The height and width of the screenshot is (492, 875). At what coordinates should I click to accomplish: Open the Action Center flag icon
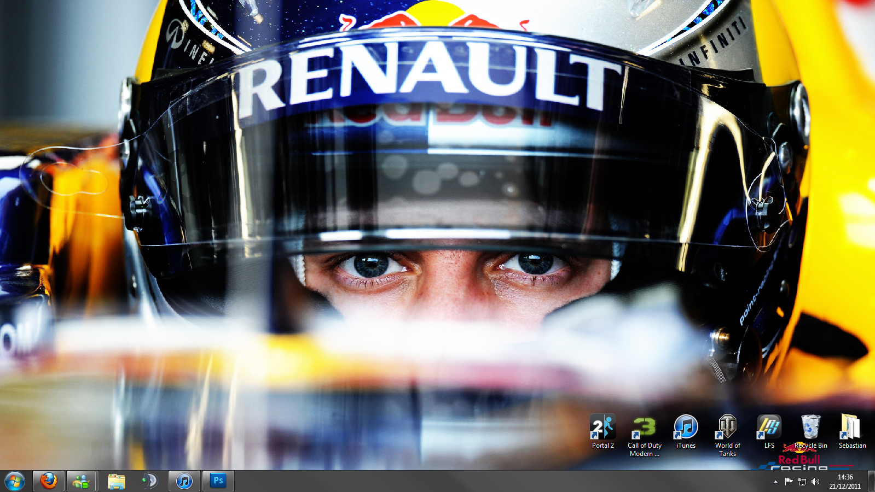pyautogui.click(x=789, y=482)
